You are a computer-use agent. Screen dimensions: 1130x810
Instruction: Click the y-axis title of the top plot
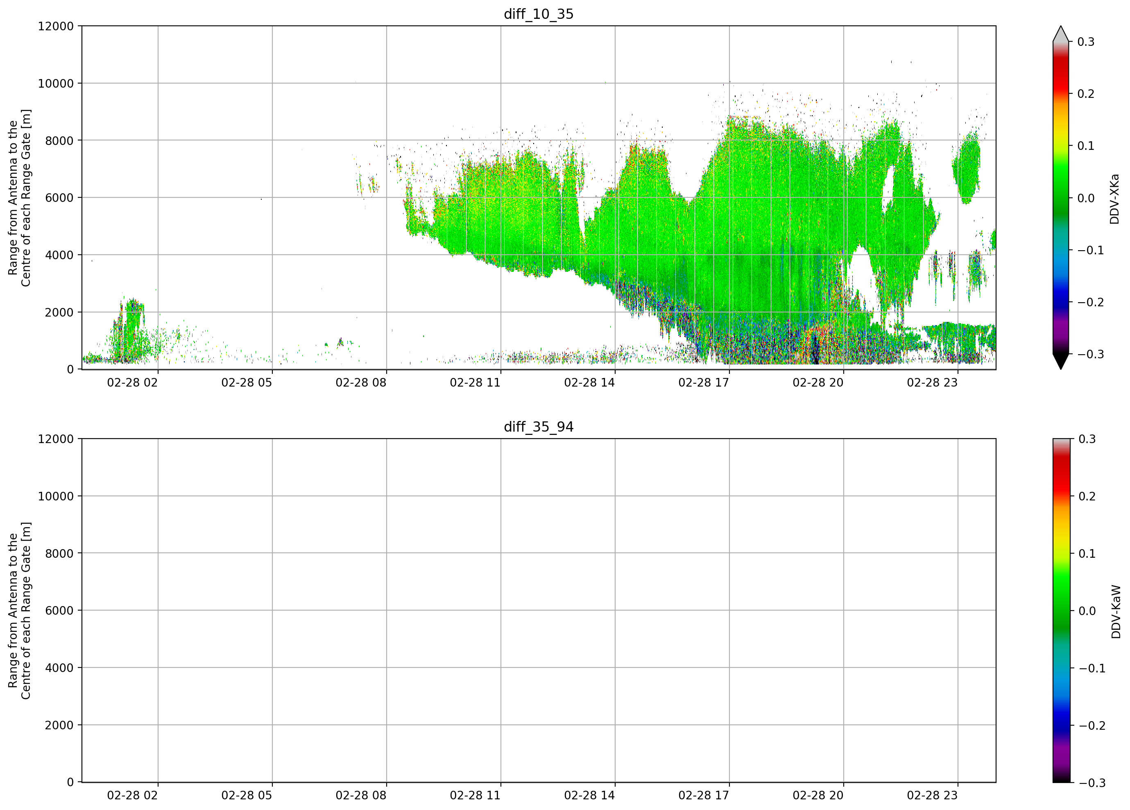19,198
